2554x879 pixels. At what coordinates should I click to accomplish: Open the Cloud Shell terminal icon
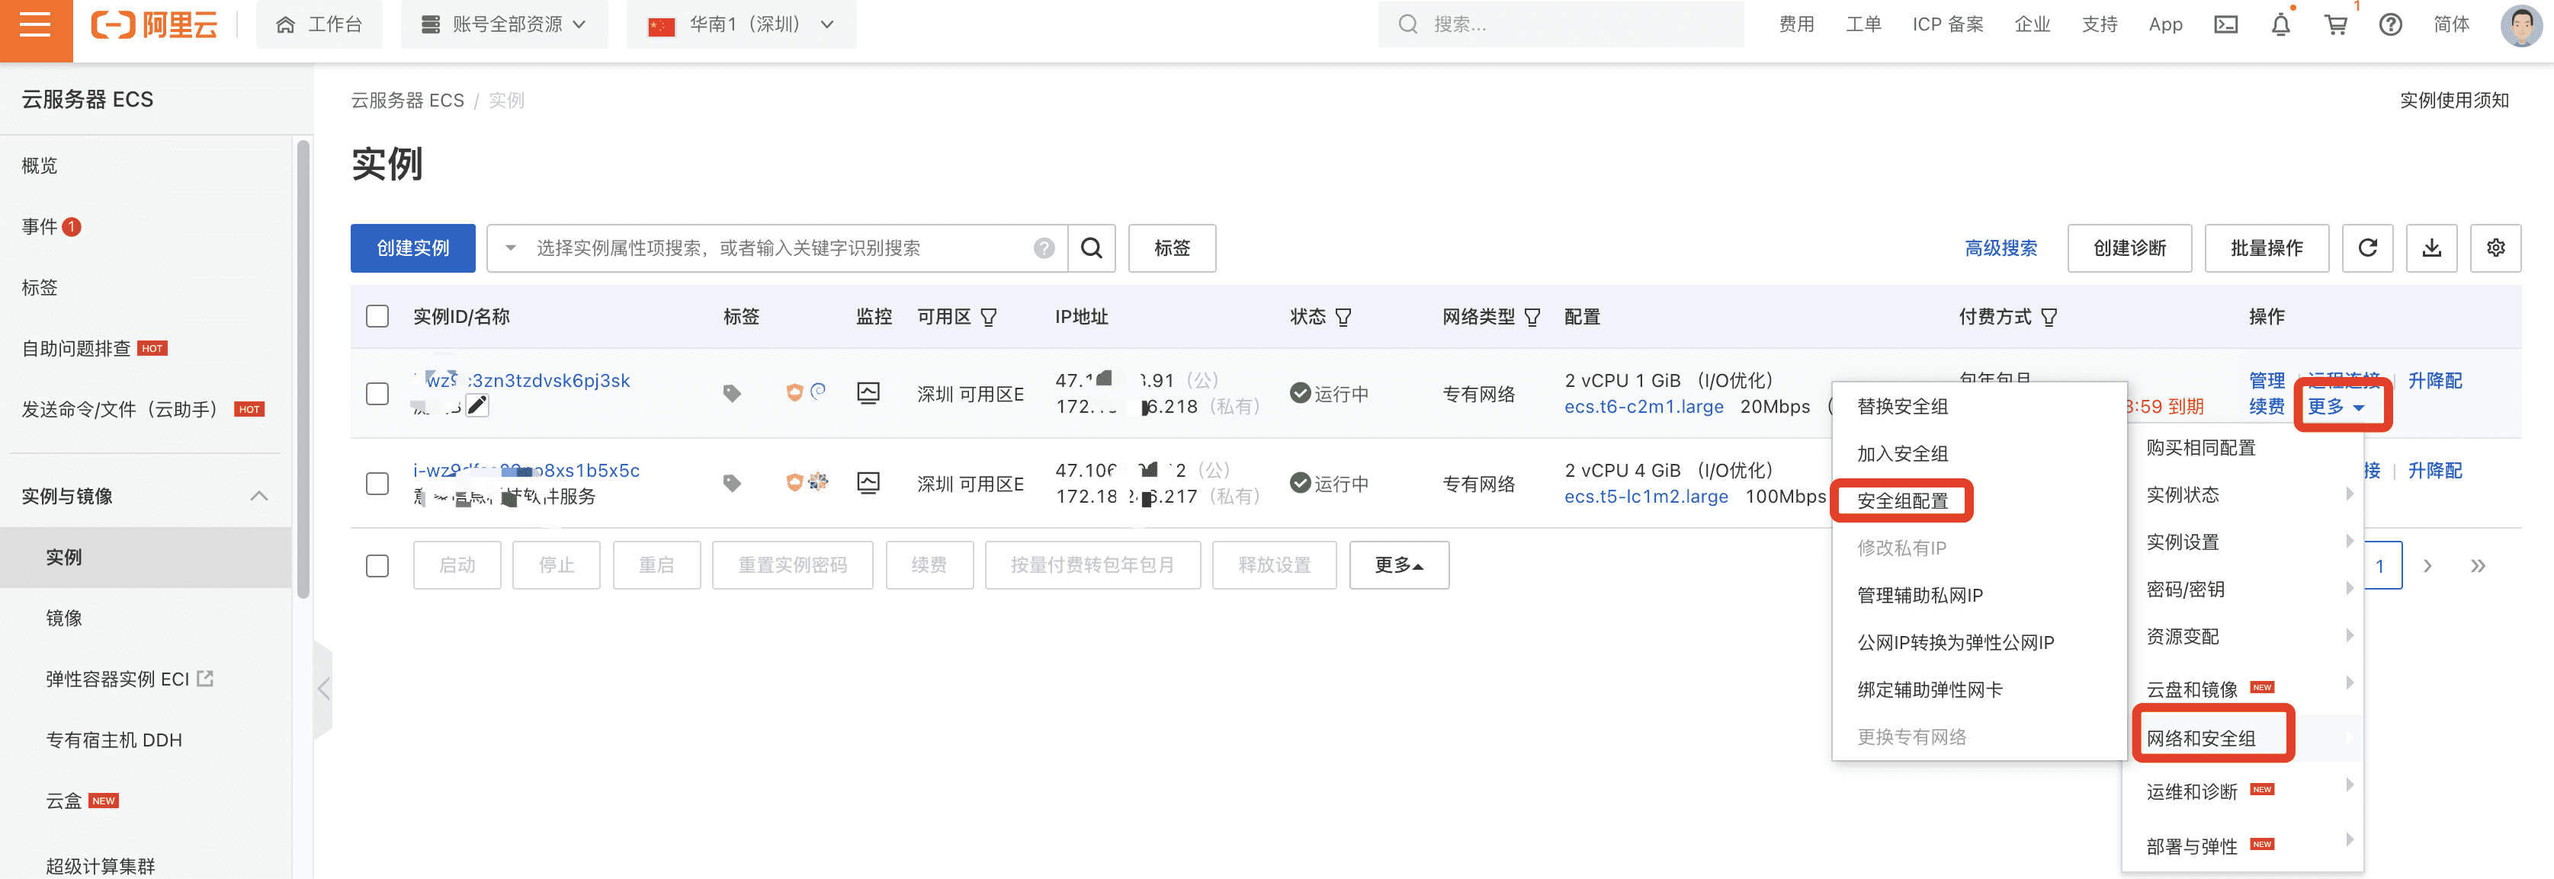[x=2226, y=25]
